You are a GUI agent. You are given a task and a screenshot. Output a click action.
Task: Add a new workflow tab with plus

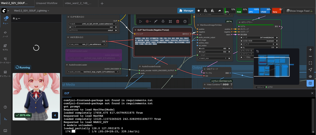click(102, 3)
